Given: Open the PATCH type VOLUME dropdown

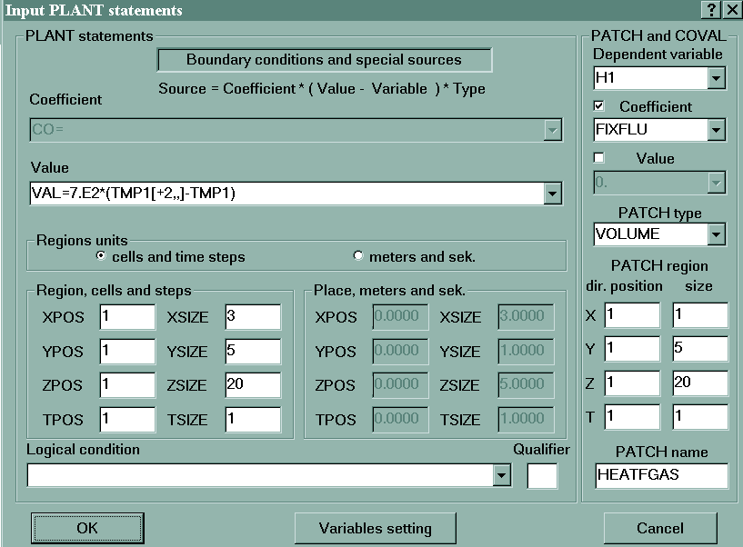Looking at the screenshot, I should 716,234.
